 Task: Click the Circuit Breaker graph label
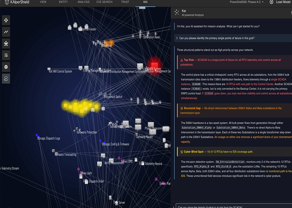[x=152, y=103]
